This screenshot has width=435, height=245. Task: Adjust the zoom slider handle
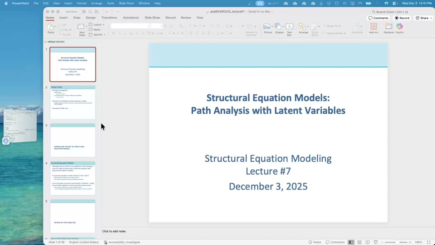[397, 242]
